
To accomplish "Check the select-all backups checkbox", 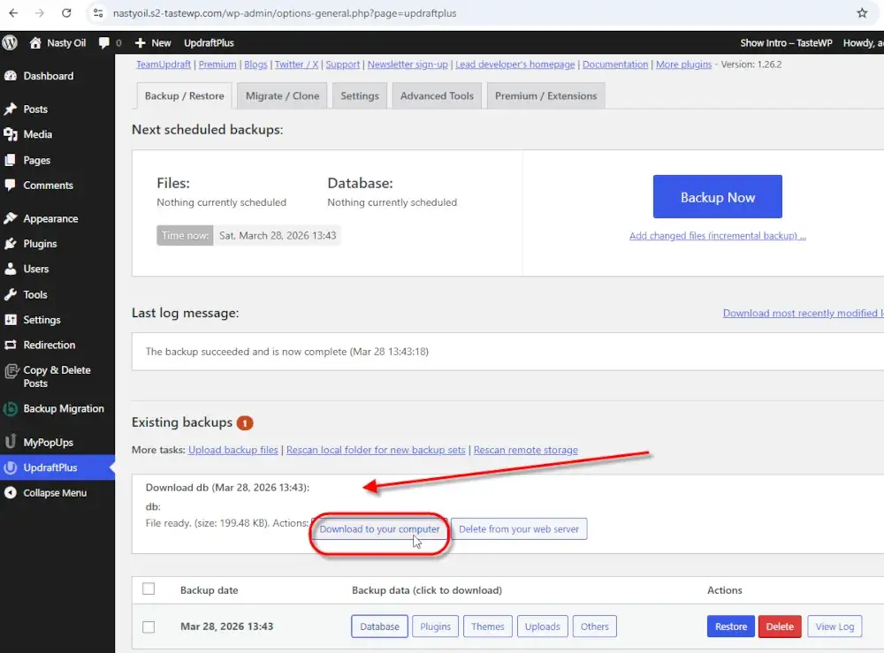I will coord(149,588).
